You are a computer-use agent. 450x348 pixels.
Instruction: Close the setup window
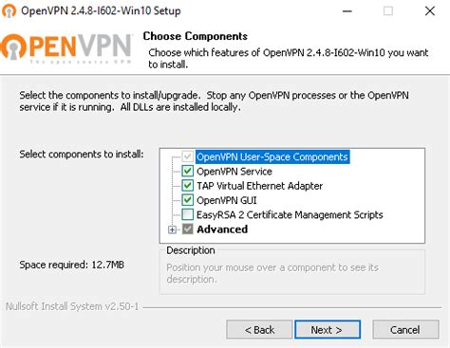click(430, 11)
